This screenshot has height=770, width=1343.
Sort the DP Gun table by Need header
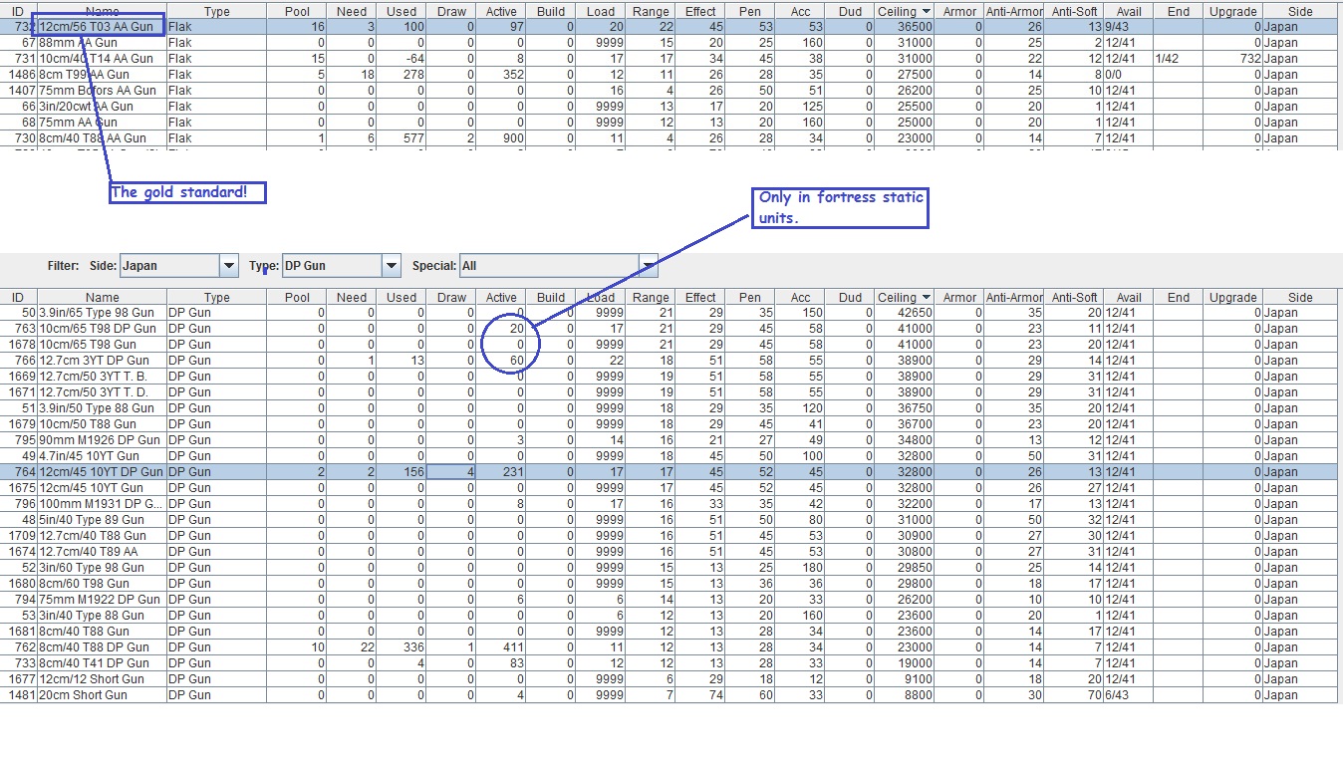(x=352, y=297)
